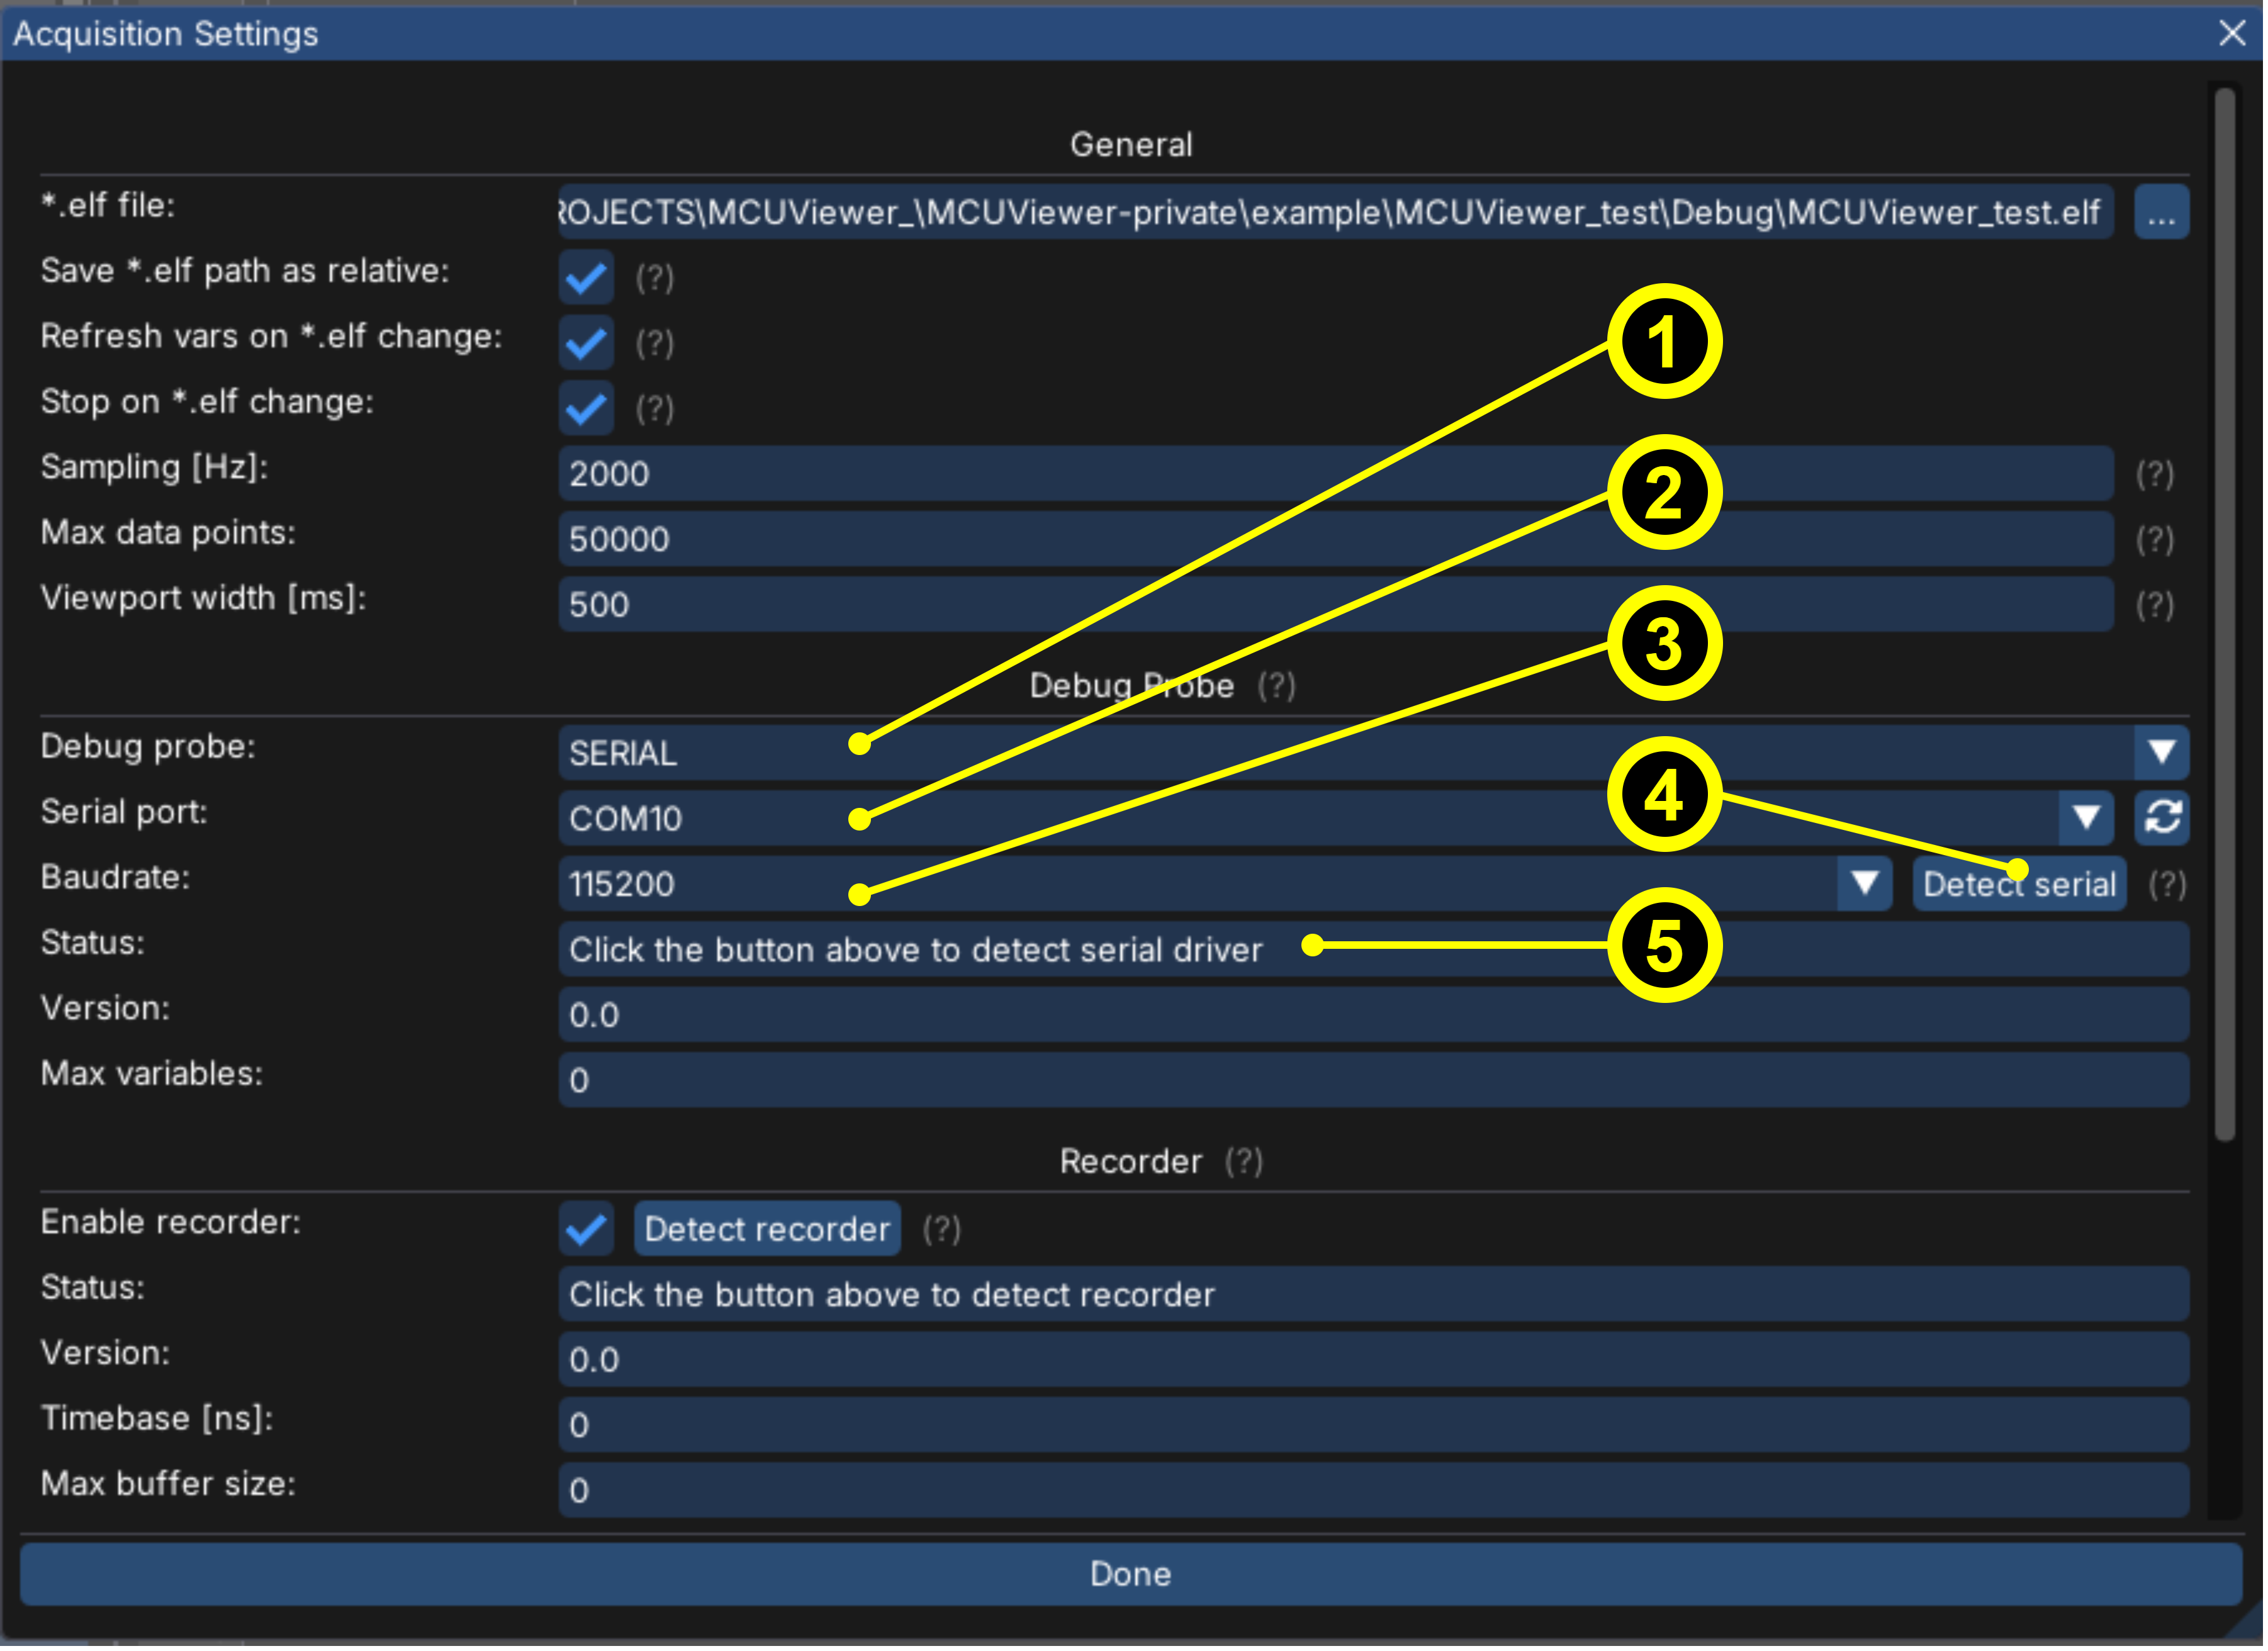The width and height of the screenshot is (2268, 1651).
Task: Click help (?) next to Debug Probe heading
Action: tap(1276, 686)
